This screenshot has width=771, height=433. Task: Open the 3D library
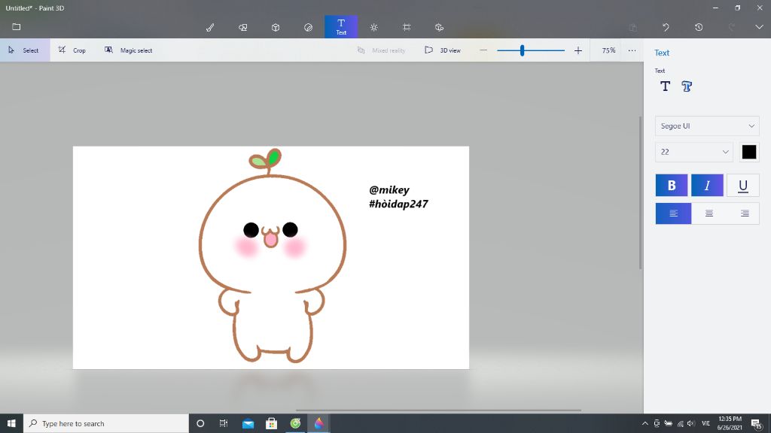[x=439, y=27]
